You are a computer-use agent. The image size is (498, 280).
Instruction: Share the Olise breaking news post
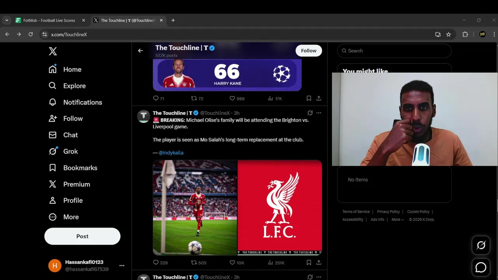(x=319, y=262)
